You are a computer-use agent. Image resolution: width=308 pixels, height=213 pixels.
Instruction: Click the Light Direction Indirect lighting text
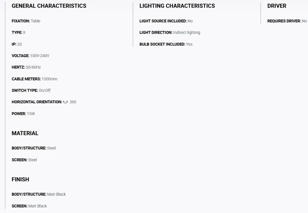[x=187, y=32]
